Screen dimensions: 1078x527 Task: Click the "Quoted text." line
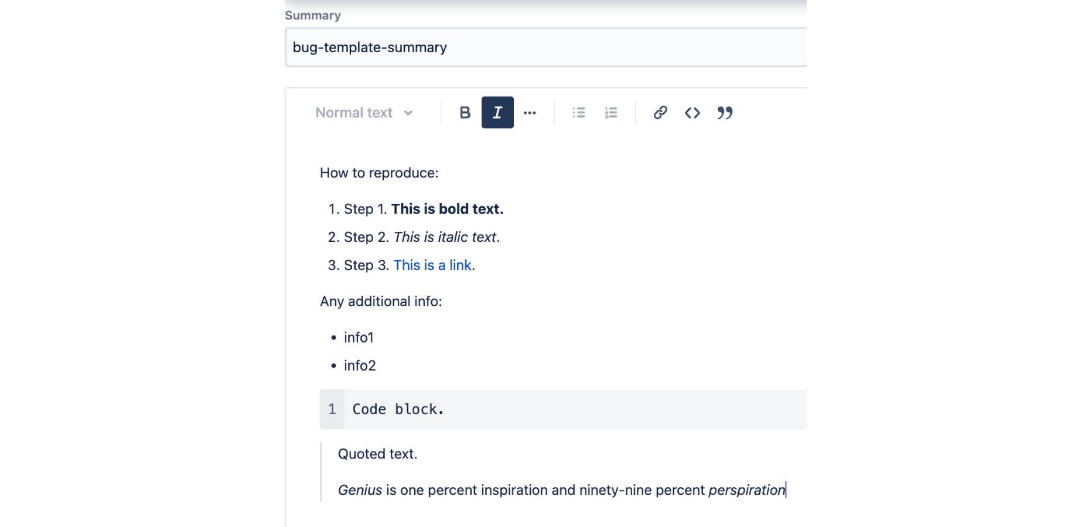tap(378, 454)
